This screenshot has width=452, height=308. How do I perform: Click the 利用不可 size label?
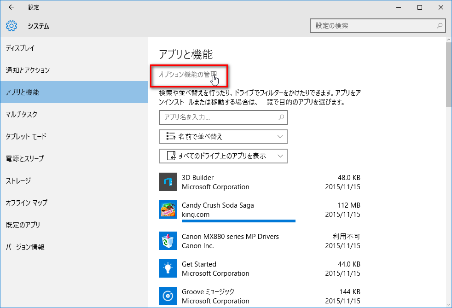[x=347, y=236]
